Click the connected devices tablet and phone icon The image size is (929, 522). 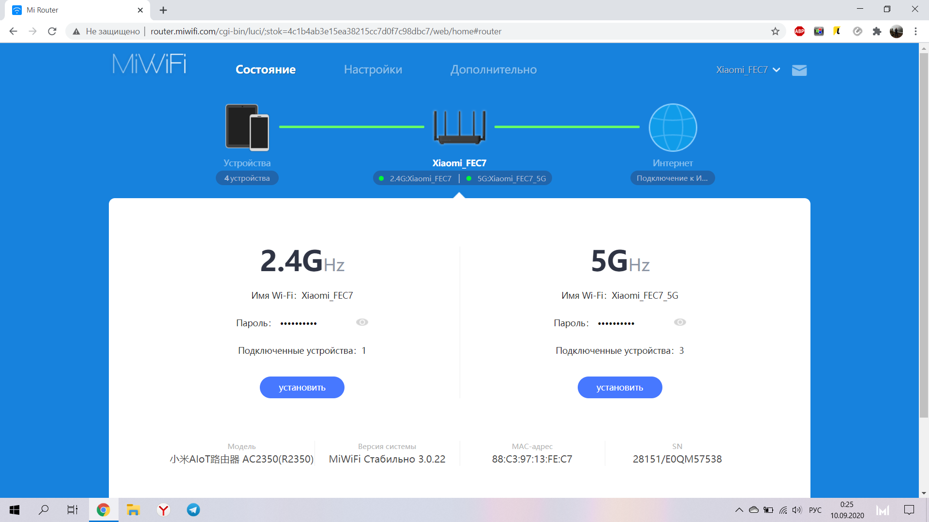click(x=247, y=128)
